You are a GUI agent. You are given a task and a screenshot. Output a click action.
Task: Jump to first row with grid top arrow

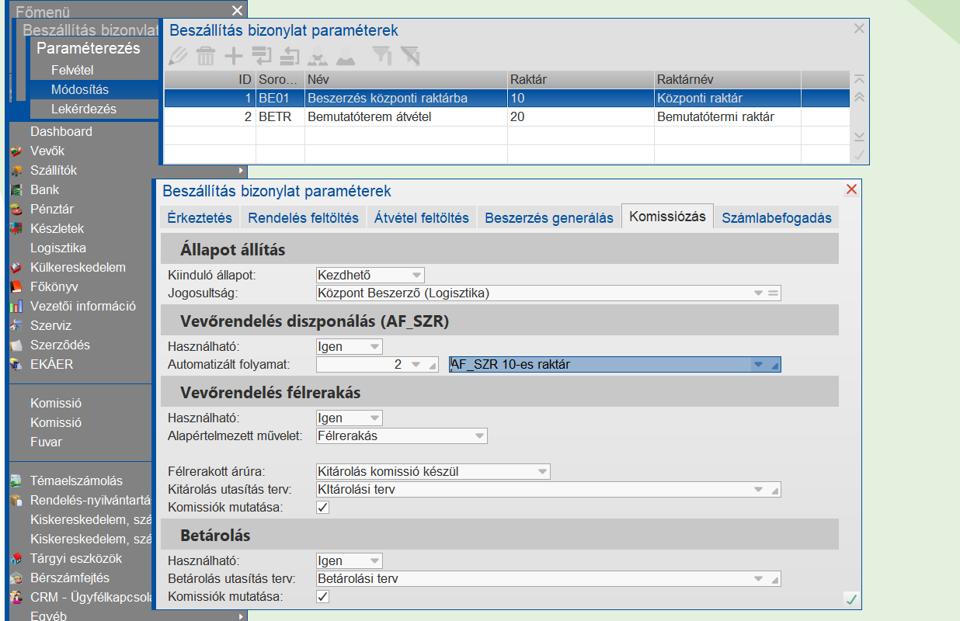[x=859, y=79]
